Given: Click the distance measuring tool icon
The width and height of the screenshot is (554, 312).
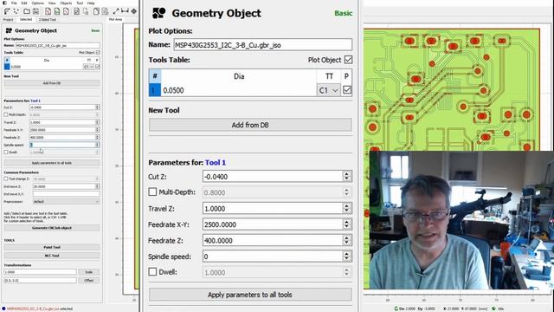Looking at the screenshot, I should [x=125, y=11].
